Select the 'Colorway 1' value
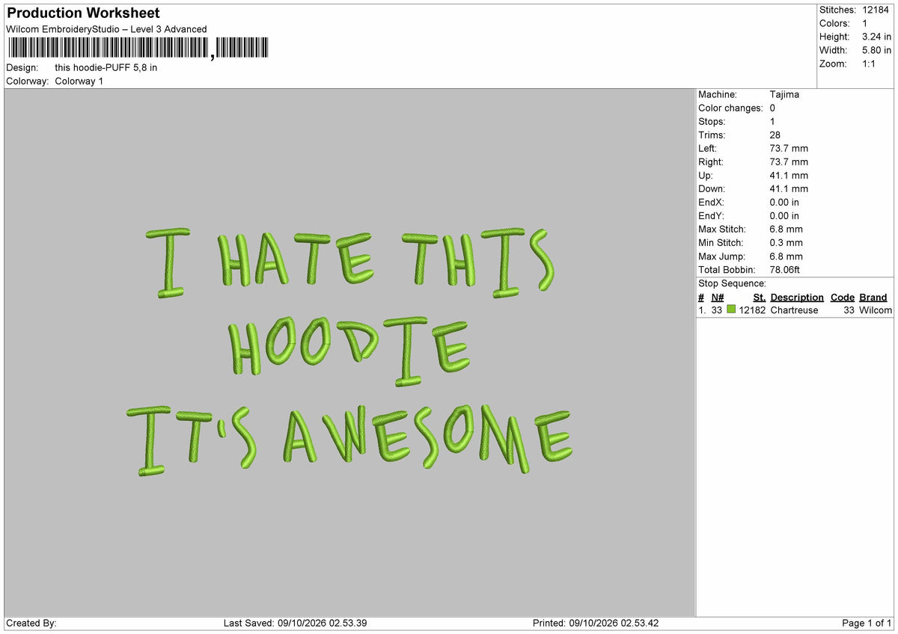 click(79, 81)
